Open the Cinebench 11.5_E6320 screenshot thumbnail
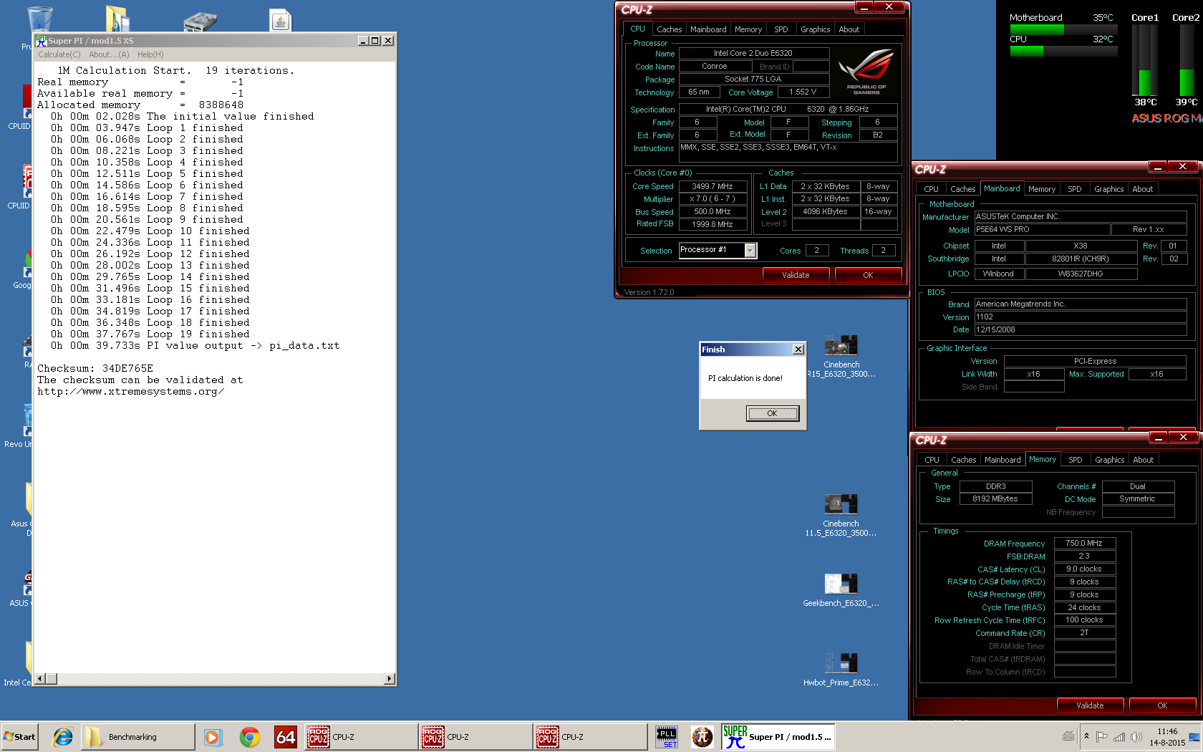This screenshot has height=752, width=1203. (x=841, y=516)
